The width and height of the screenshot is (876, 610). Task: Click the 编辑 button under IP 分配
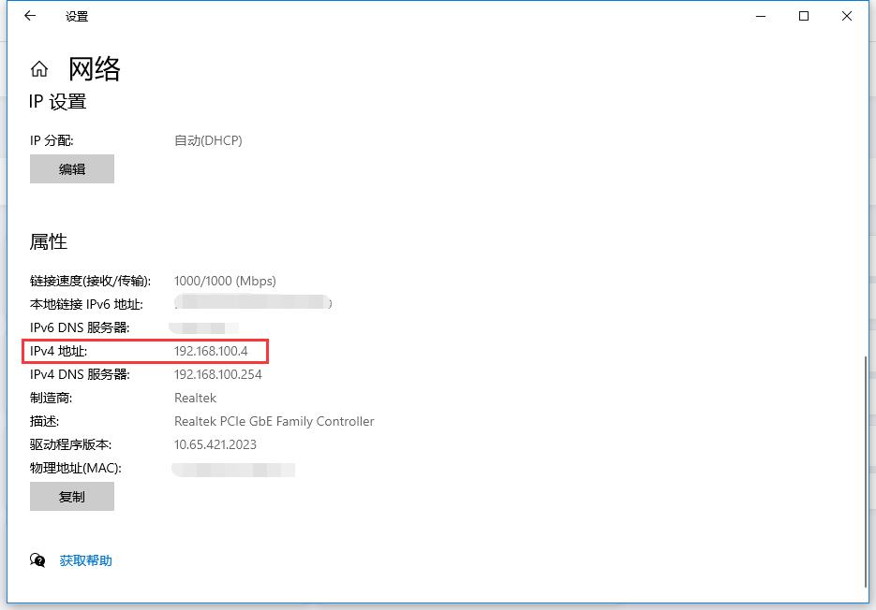[72, 169]
